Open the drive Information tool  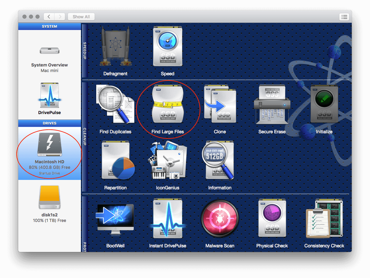click(x=220, y=160)
